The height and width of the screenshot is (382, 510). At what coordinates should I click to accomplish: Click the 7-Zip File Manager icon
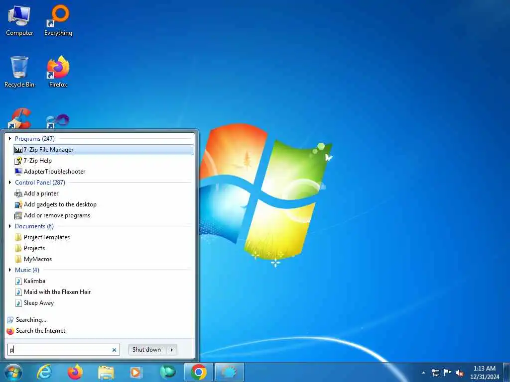coord(18,150)
